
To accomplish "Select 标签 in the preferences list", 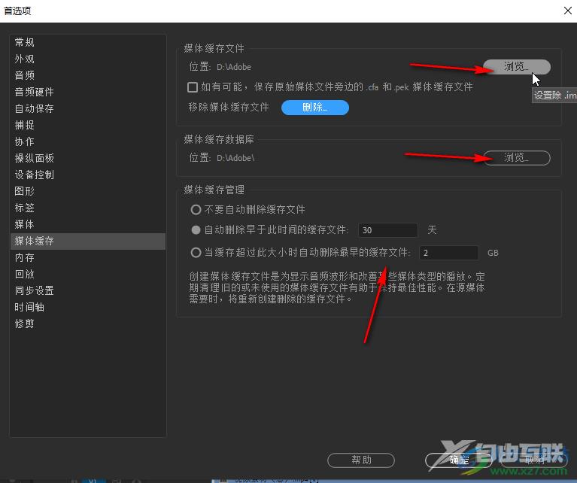I will point(87,208).
